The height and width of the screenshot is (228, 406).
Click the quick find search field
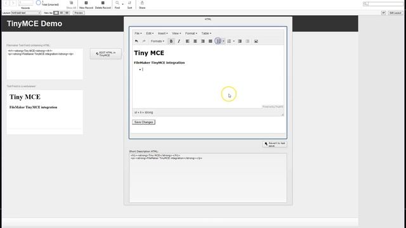pos(383,4)
